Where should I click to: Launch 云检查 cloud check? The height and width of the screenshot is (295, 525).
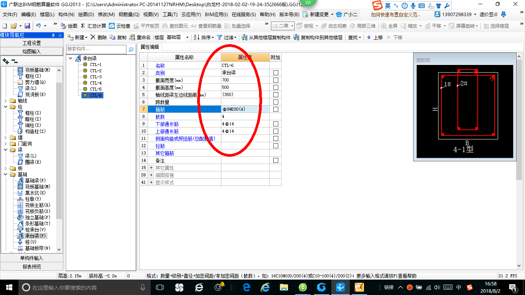(120, 26)
